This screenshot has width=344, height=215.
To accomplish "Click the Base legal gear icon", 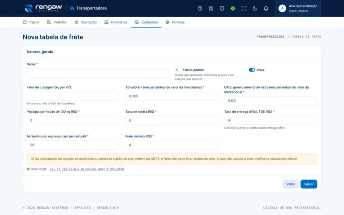I will 28,169.
